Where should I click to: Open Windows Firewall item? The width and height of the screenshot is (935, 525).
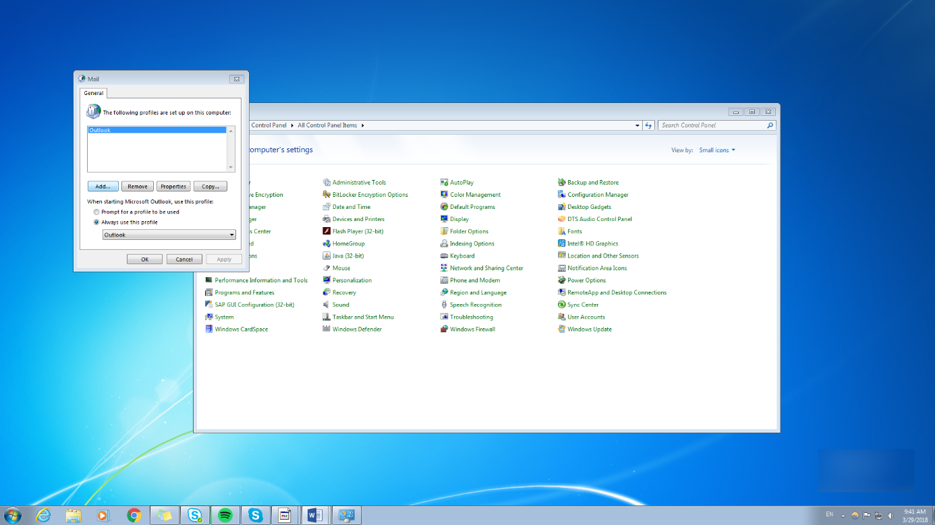468,330
